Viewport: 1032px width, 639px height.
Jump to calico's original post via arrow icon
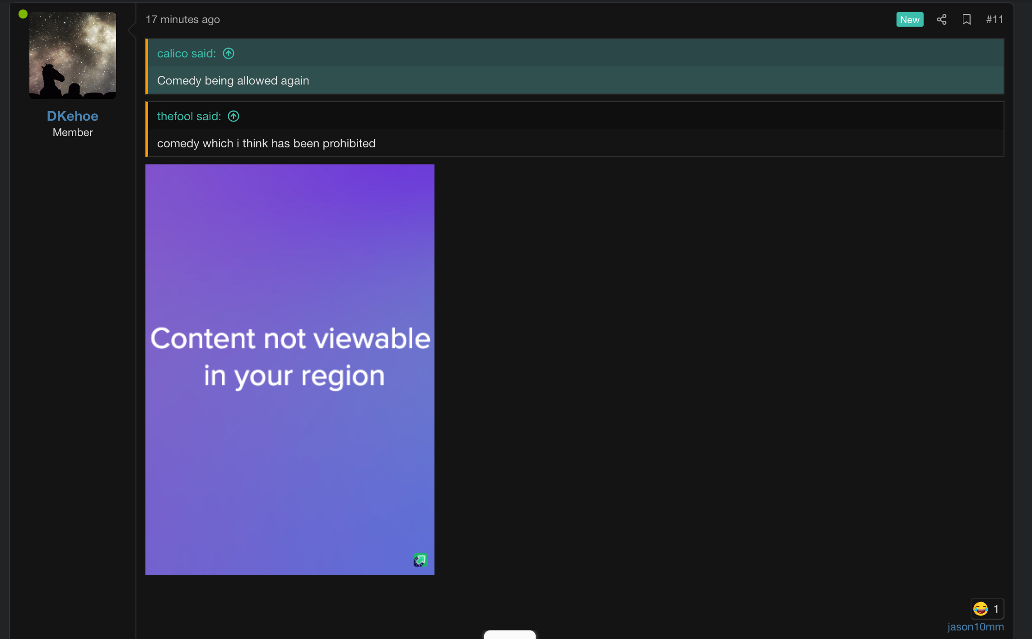[229, 53]
